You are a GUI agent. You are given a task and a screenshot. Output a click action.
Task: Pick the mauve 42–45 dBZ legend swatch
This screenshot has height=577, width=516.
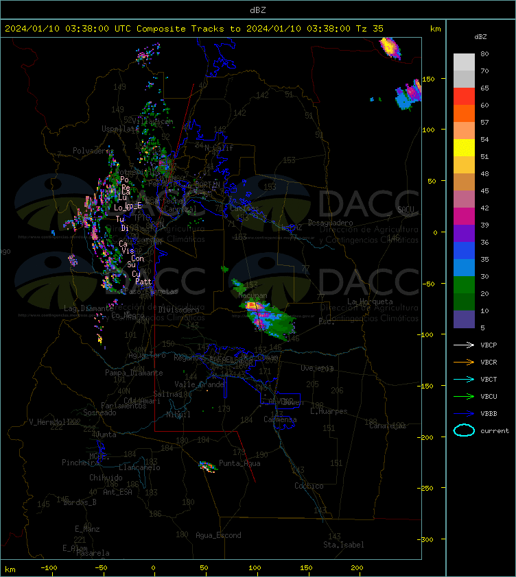[x=464, y=199]
